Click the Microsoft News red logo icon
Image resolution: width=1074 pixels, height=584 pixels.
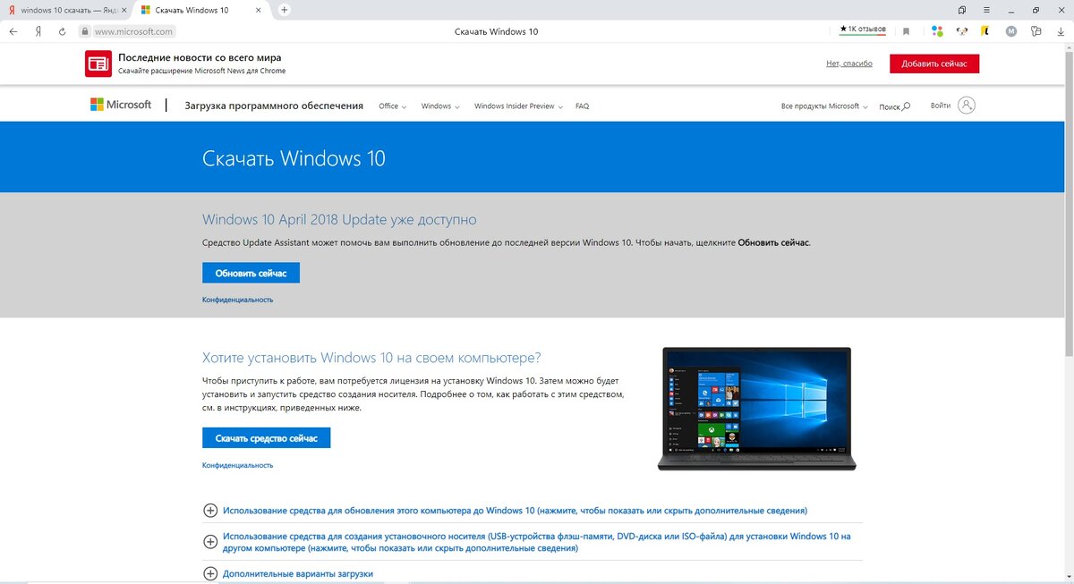click(98, 63)
